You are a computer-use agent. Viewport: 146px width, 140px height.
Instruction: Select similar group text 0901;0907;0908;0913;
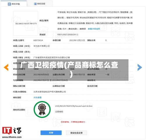tap(68, 35)
